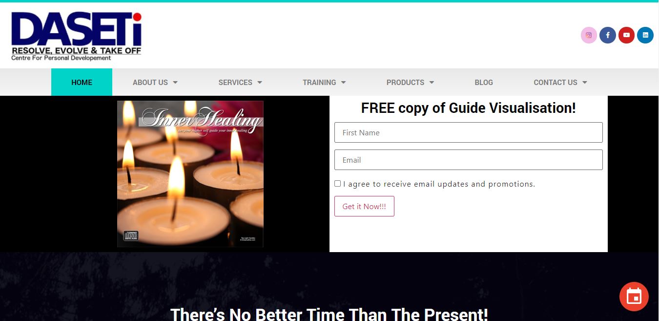
Task: Click the Inner Healing candle cover image
Action: (190, 174)
